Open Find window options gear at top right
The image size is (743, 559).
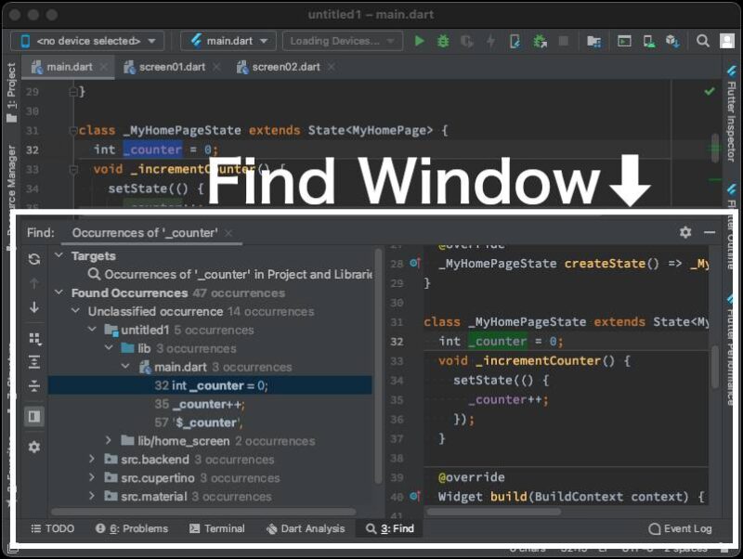tap(685, 232)
